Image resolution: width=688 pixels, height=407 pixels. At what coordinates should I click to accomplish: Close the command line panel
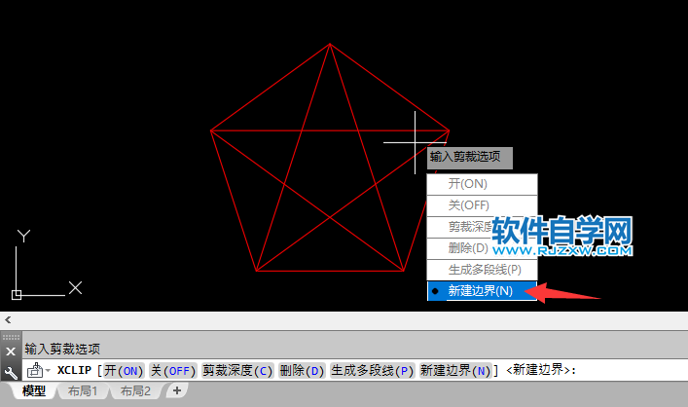click(x=11, y=350)
